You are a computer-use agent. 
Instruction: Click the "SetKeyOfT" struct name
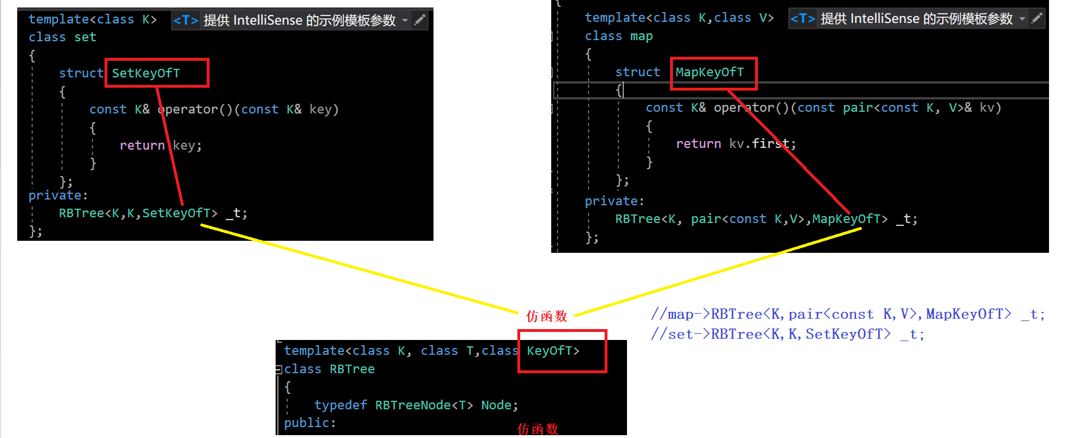pyautogui.click(x=146, y=73)
